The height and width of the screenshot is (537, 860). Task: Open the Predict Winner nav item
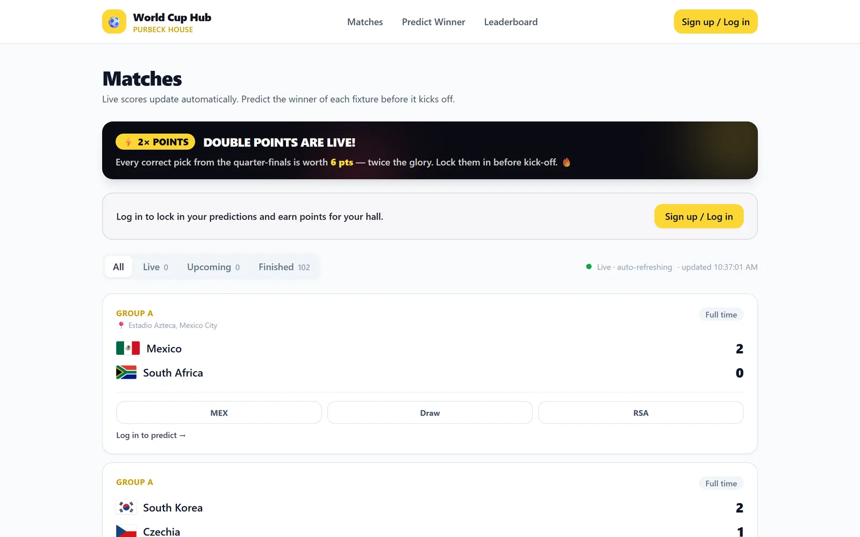pyautogui.click(x=433, y=22)
